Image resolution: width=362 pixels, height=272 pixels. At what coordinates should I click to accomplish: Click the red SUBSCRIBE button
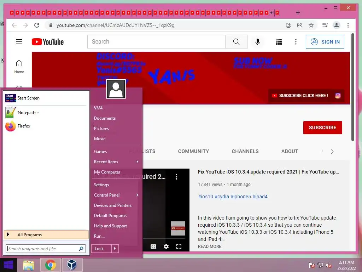[322, 127]
